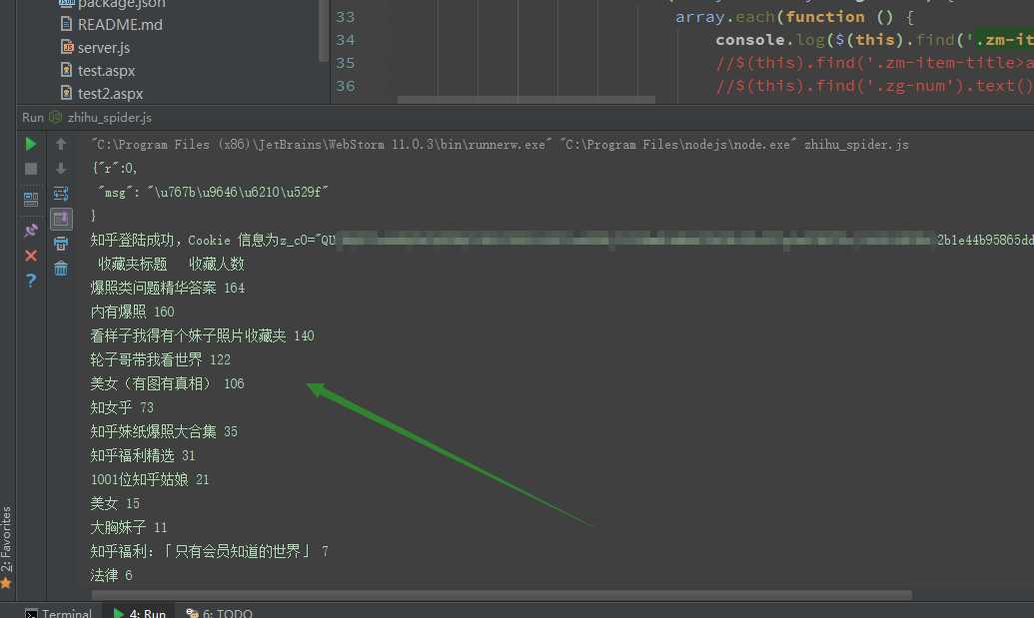Toggle the soft-wrap icon in Run console
The width and height of the screenshot is (1034, 618).
pos(61,194)
